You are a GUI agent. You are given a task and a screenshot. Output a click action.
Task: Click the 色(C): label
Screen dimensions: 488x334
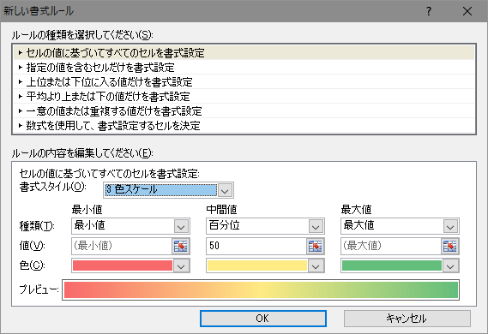33,265
